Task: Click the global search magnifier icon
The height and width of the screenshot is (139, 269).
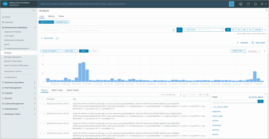Action: (x=231, y=4)
